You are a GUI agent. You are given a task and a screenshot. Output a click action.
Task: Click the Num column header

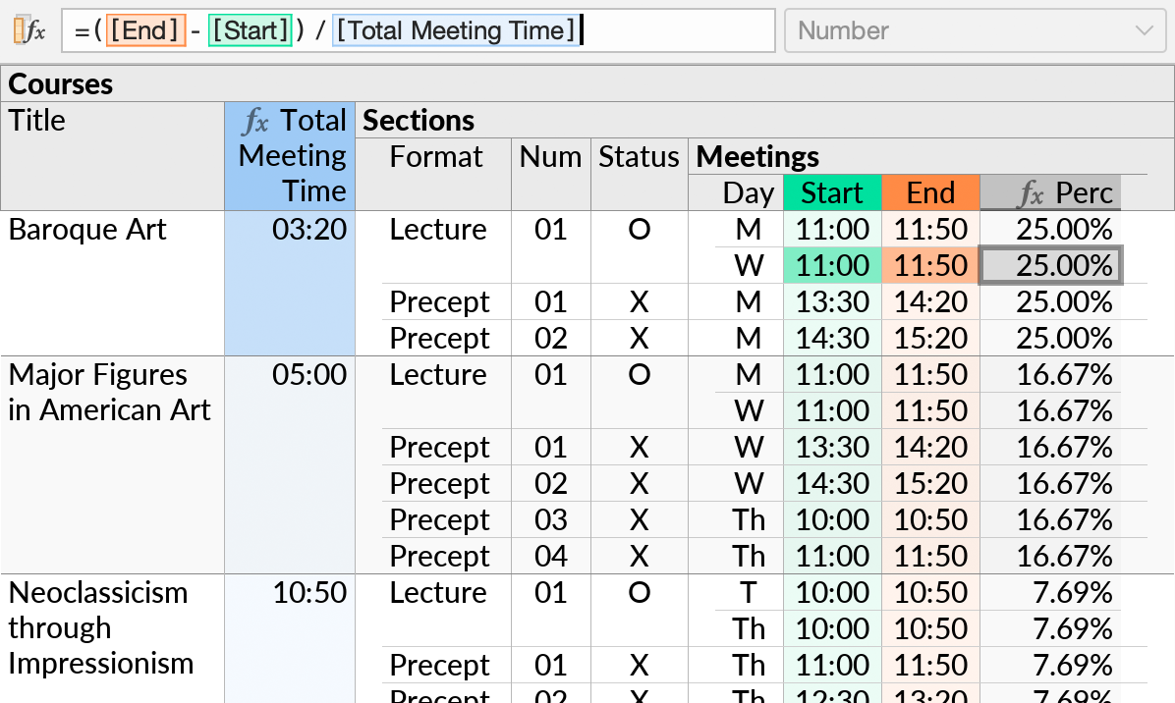(550, 157)
